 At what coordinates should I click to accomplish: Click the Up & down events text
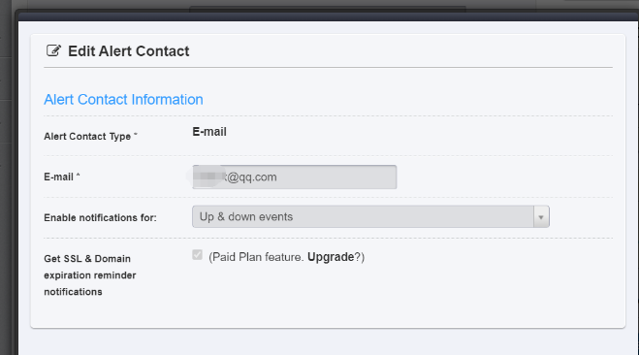pos(246,217)
